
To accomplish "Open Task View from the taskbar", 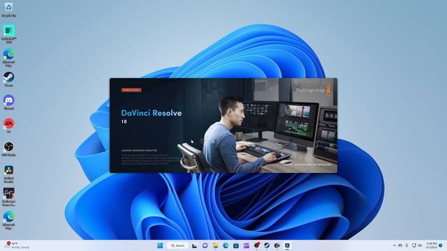I will coord(194,245).
